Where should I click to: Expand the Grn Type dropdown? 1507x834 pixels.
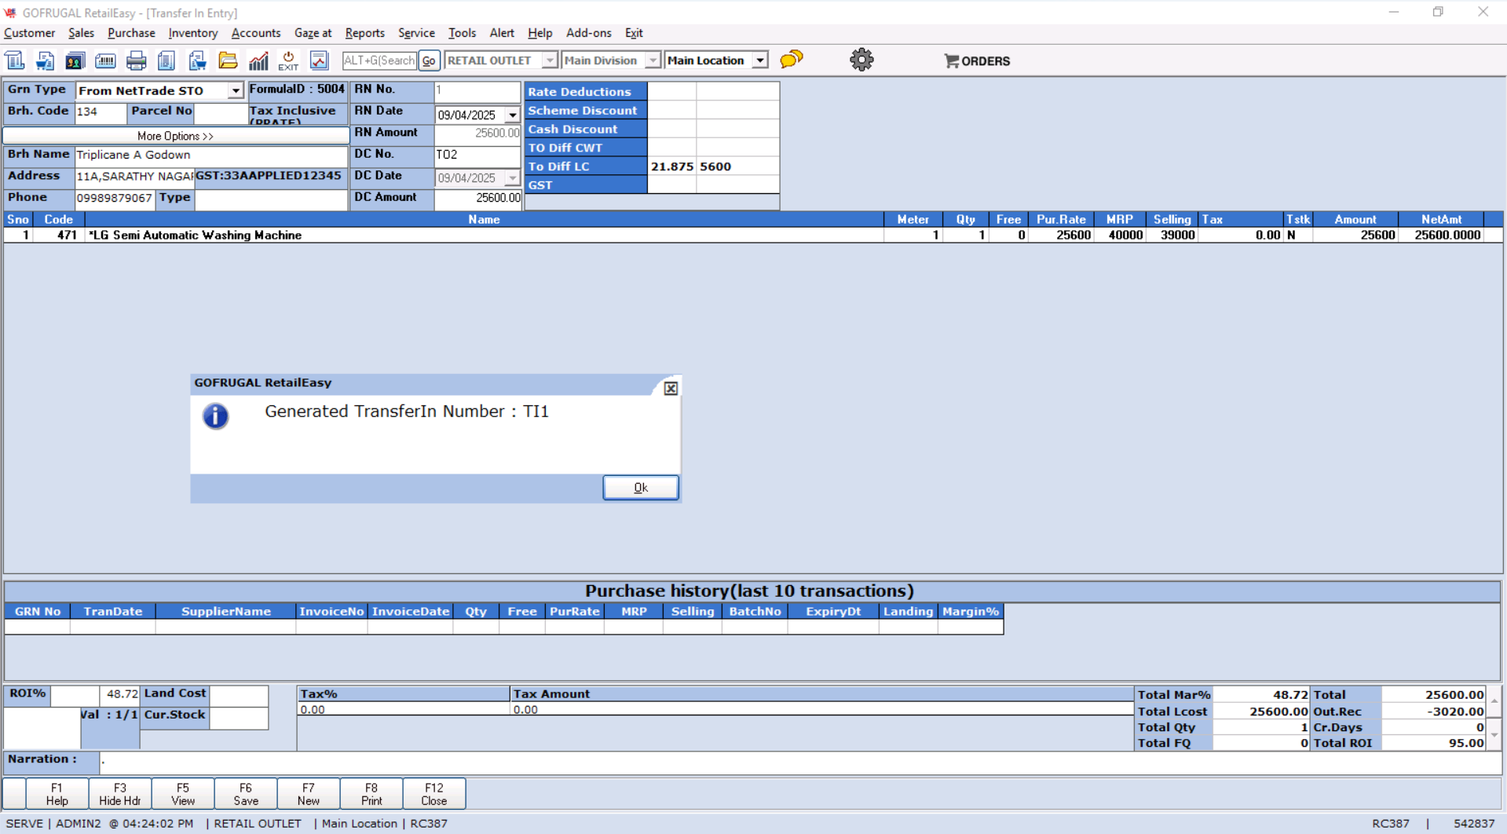(236, 91)
